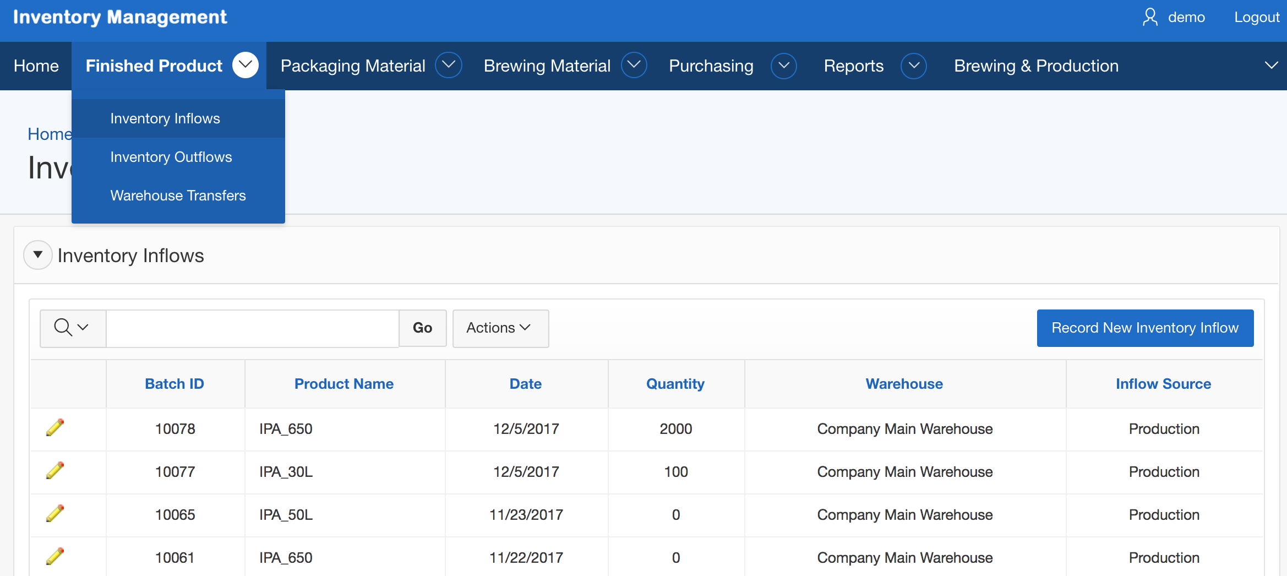Go to the Home navigation tab

tap(36, 66)
